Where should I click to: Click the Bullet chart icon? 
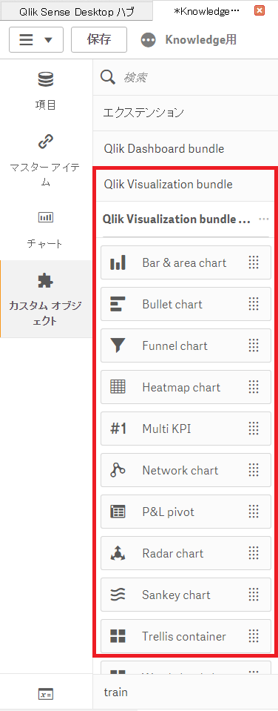[x=118, y=304]
